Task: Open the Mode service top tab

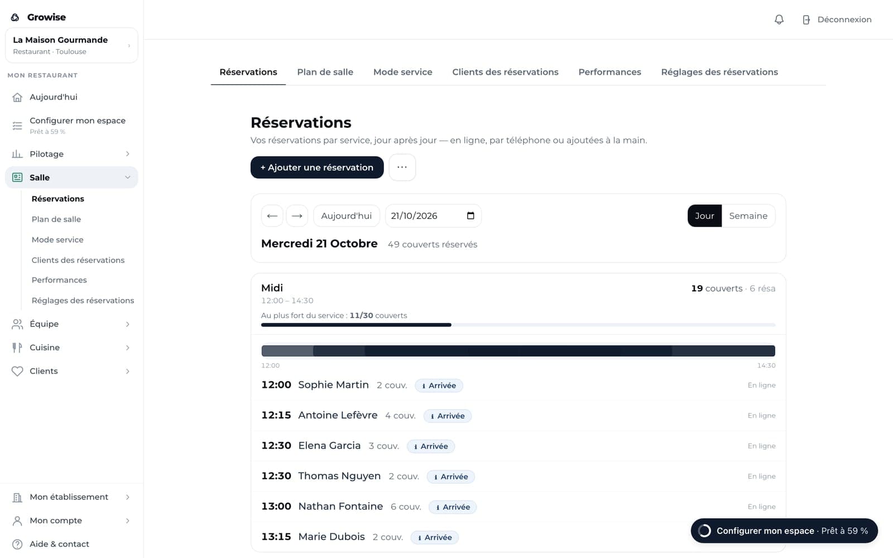Action: [x=402, y=72]
